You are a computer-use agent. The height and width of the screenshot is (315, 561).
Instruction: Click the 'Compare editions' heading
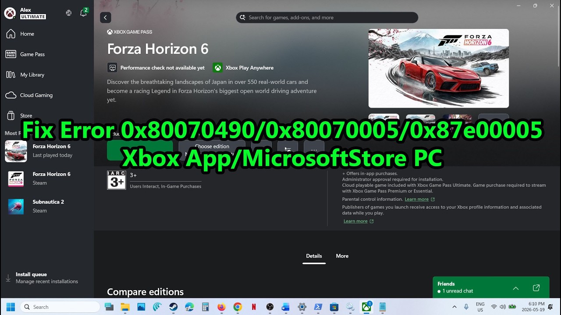point(146,292)
